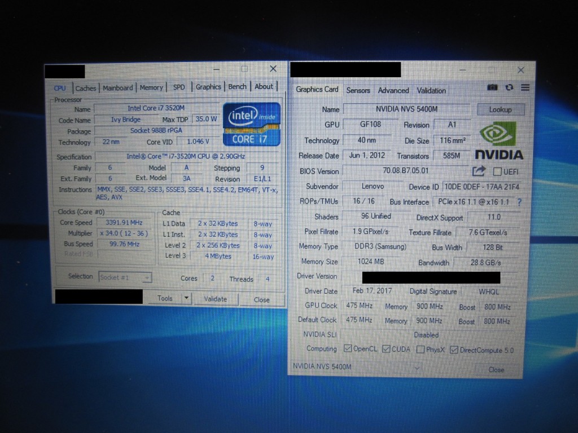Select the Graphics Card tab in GPU-Z
This screenshot has width=578, height=433.
click(317, 90)
